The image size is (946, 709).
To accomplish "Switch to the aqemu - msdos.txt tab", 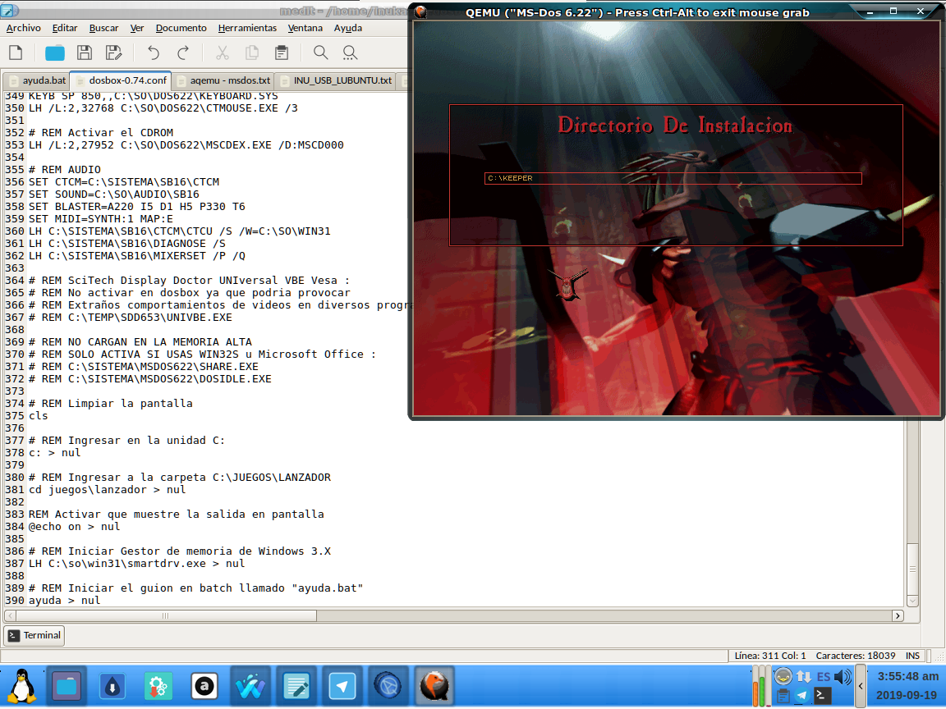I will 223,80.
